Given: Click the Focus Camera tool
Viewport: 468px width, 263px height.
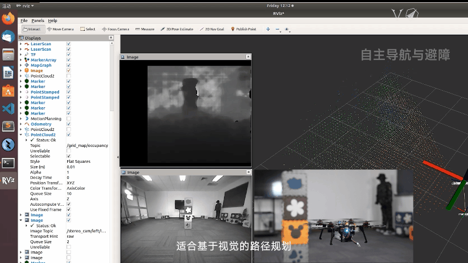Looking at the screenshot, I should (115, 29).
